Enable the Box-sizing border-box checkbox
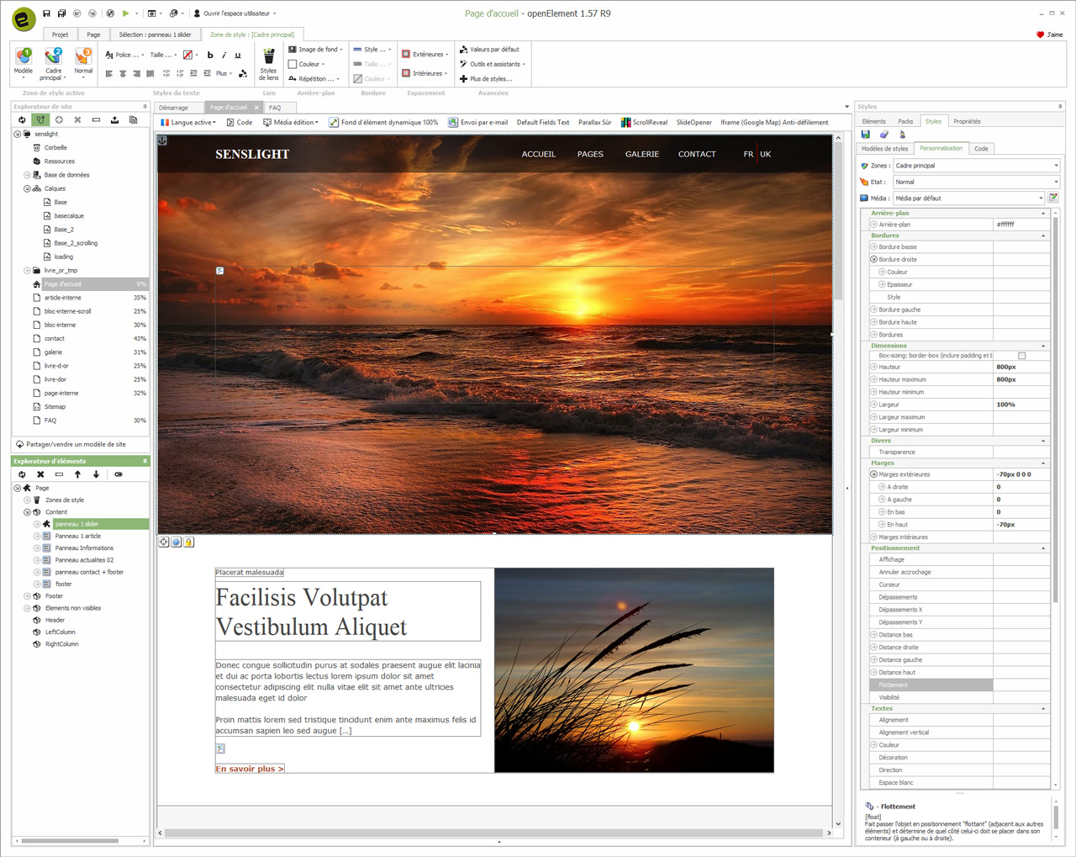 click(x=1022, y=356)
